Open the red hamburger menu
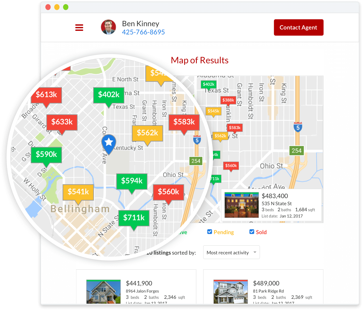 [79, 28]
